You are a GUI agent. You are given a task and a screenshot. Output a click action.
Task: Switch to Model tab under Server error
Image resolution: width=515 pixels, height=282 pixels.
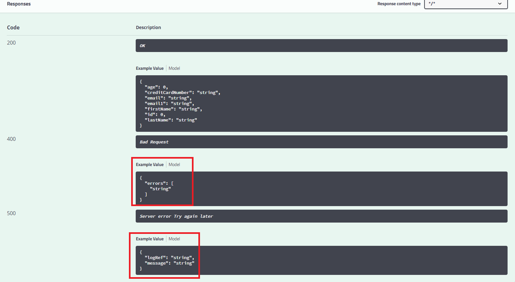(174, 239)
